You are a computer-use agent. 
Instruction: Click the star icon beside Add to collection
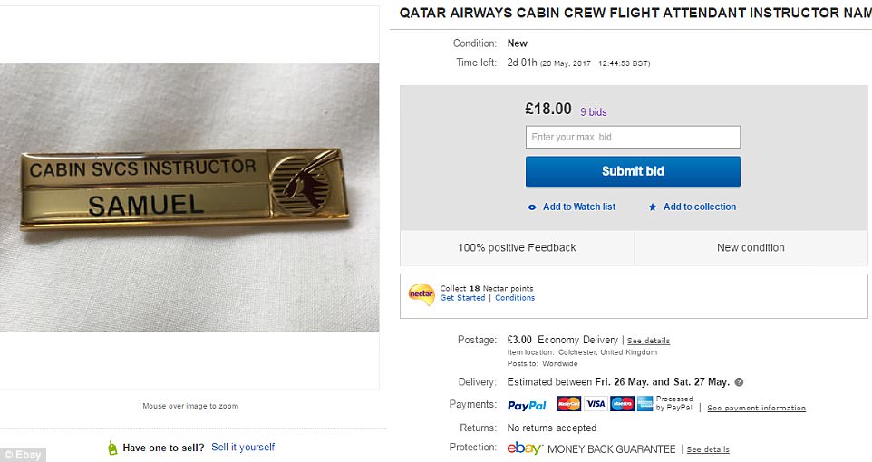653,207
